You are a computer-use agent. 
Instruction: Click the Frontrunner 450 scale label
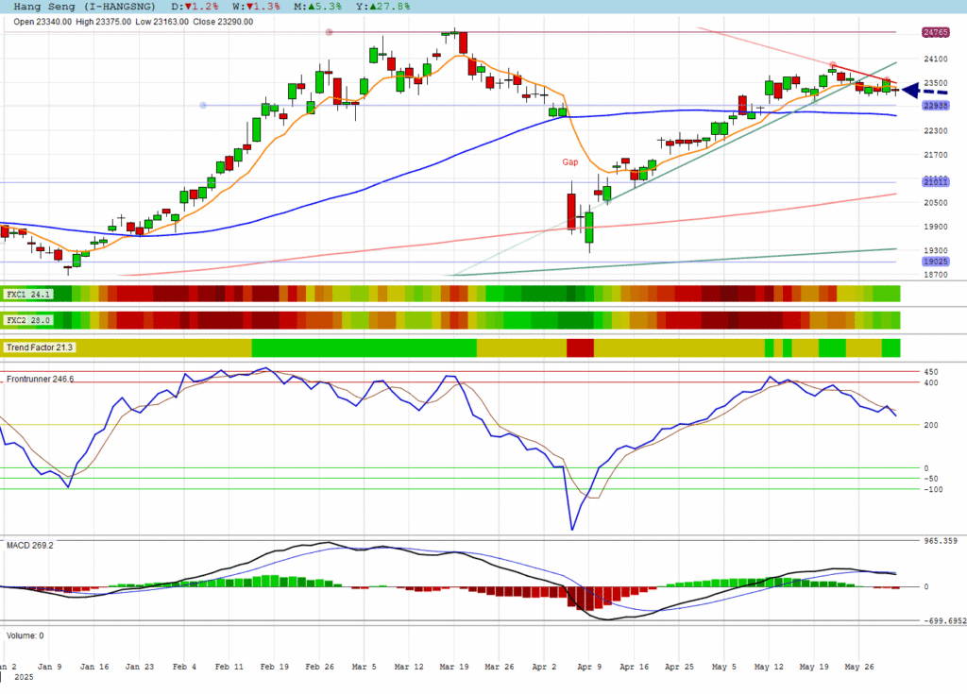930,372
